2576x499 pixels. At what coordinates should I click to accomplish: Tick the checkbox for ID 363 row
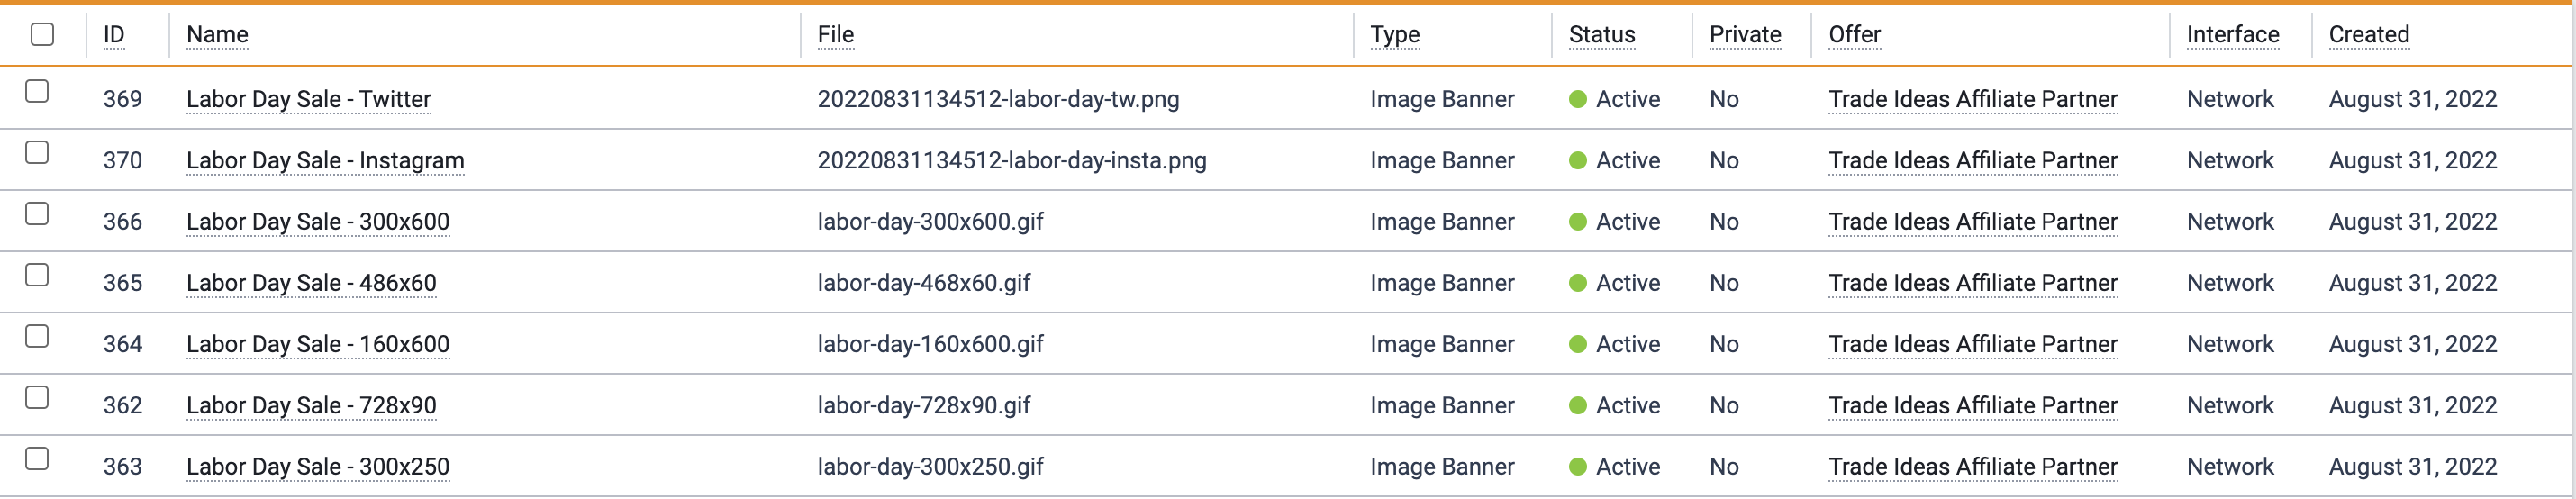coord(37,458)
